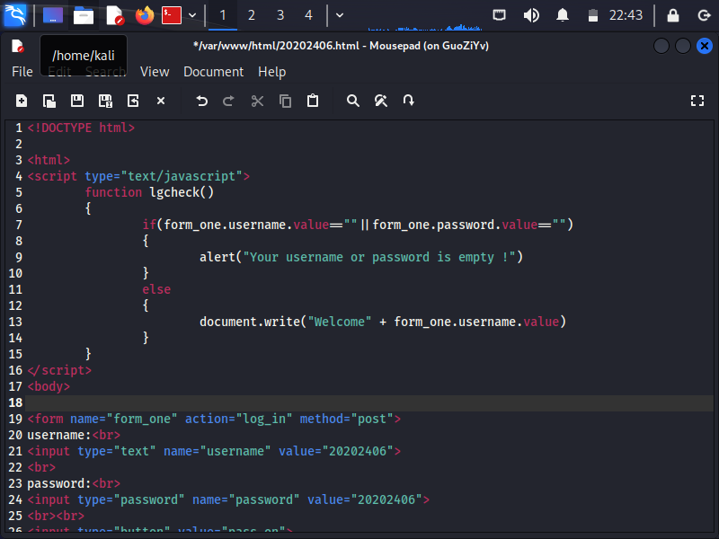Click the '<!DOCTYPE html>' line
The height and width of the screenshot is (539, 719).
pos(81,128)
